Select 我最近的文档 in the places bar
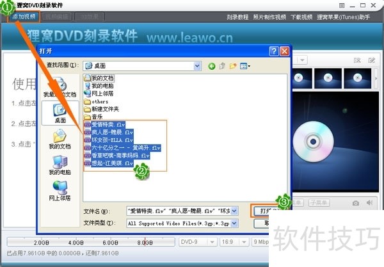Screen dimensions: 384x267 pos(60,88)
